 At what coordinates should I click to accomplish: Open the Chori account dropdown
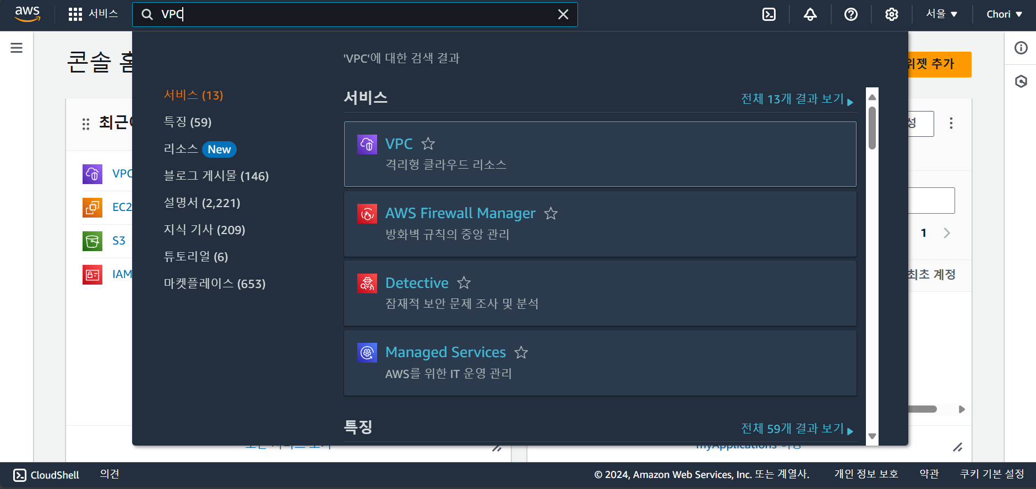(1004, 14)
